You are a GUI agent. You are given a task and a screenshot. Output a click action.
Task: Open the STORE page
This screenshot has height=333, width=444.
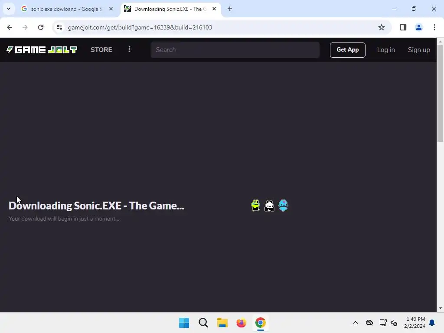click(101, 50)
